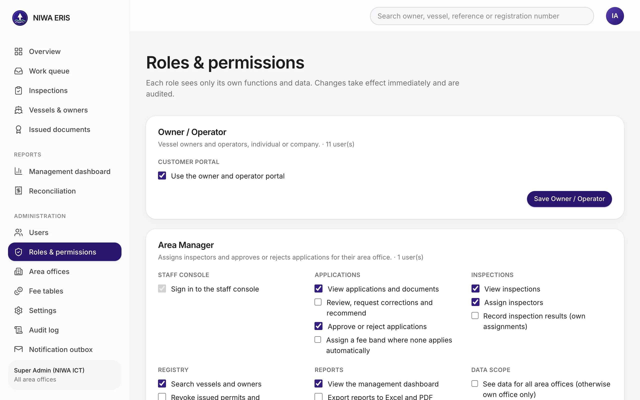Click the Users people icon
Image resolution: width=640 pixels, height=400 pixels.
[x=18, y=232]
